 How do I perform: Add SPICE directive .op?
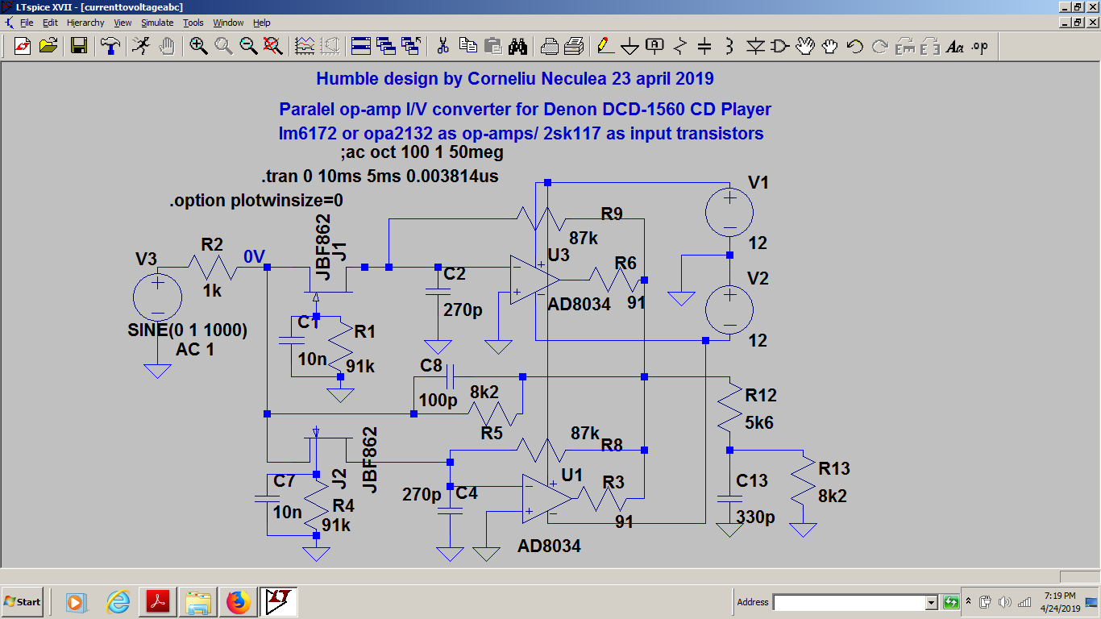tap(980, 46)
